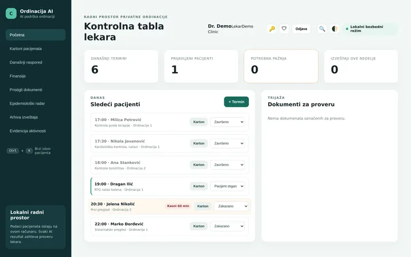Open Karton for Ana Stanković
Screen dimensions: 411x257
click(199, 164)
